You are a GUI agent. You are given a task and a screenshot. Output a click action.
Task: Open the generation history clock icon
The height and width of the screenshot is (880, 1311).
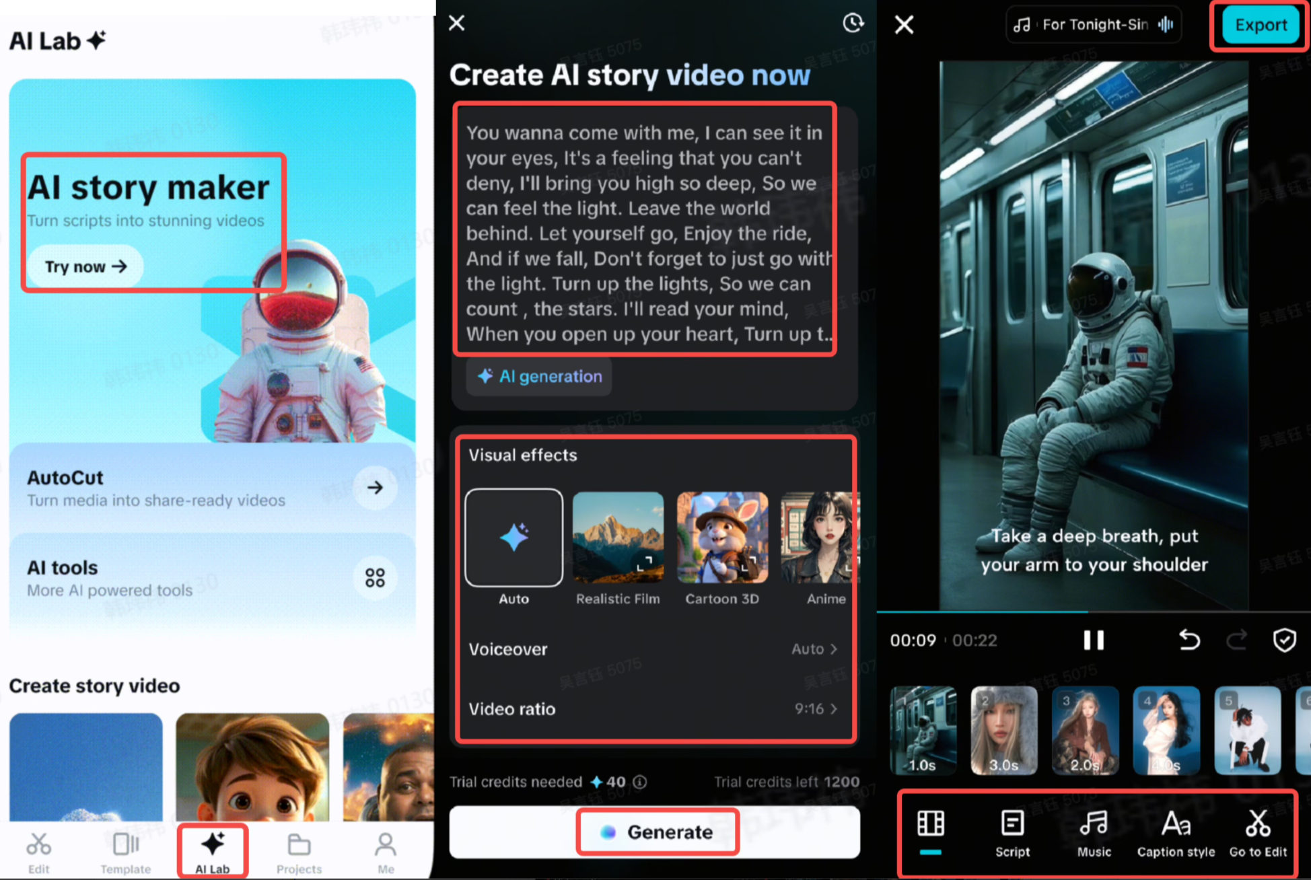coord(853,24)
